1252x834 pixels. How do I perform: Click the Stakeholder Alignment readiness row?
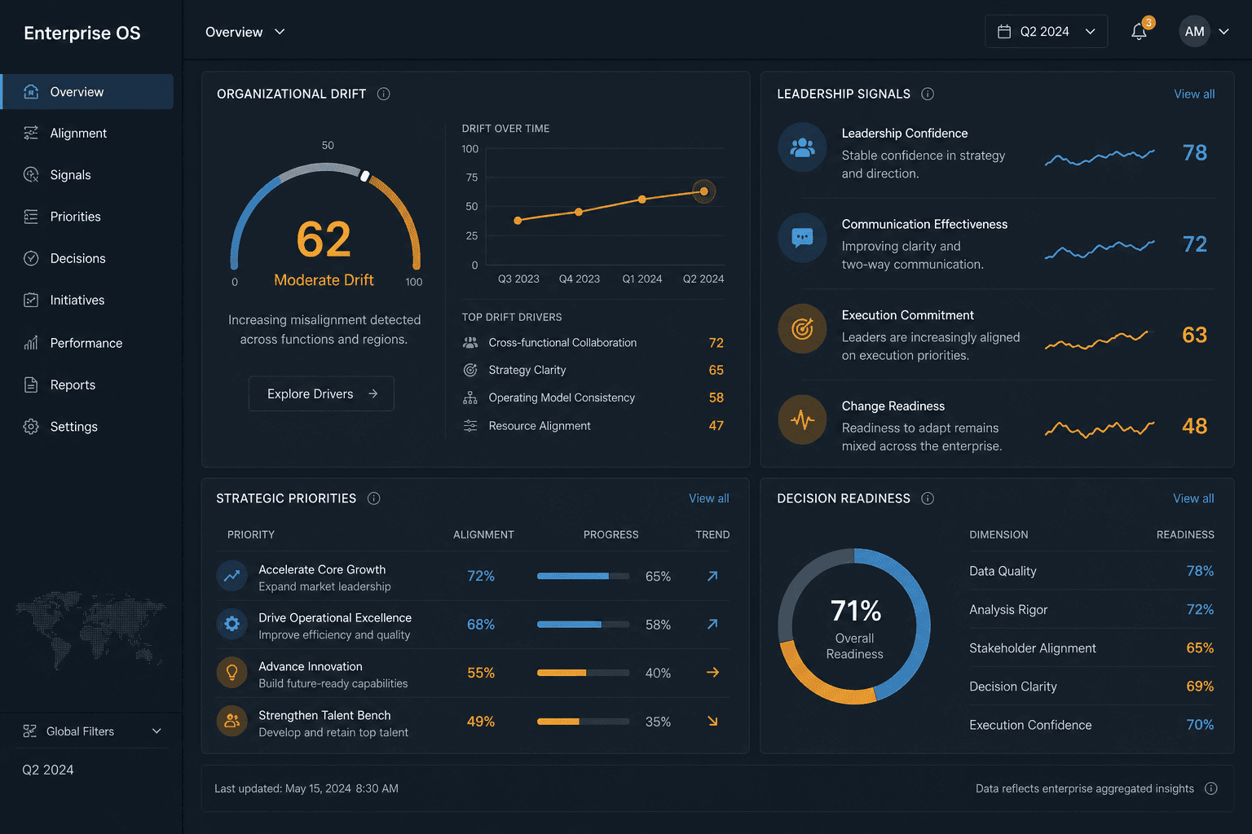coord(1091,648)
